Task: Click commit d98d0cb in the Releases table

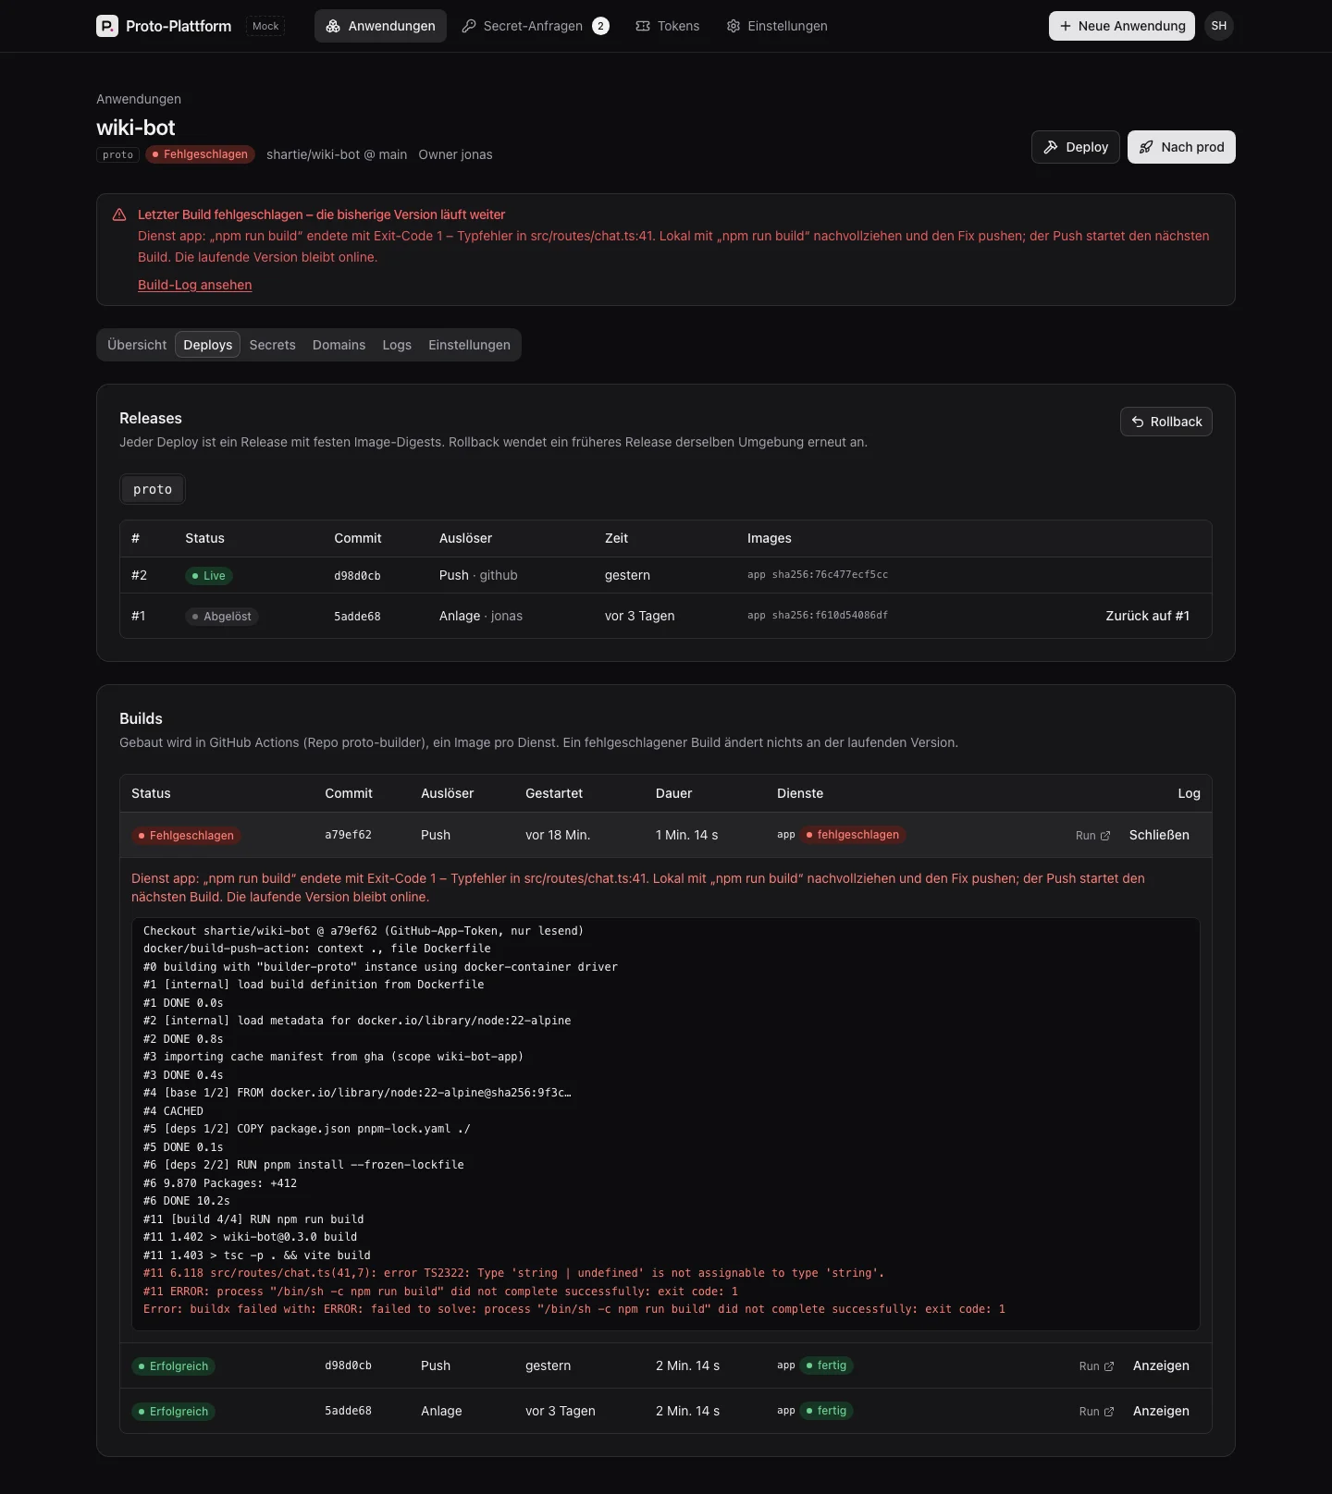Action: click(357, 576)
